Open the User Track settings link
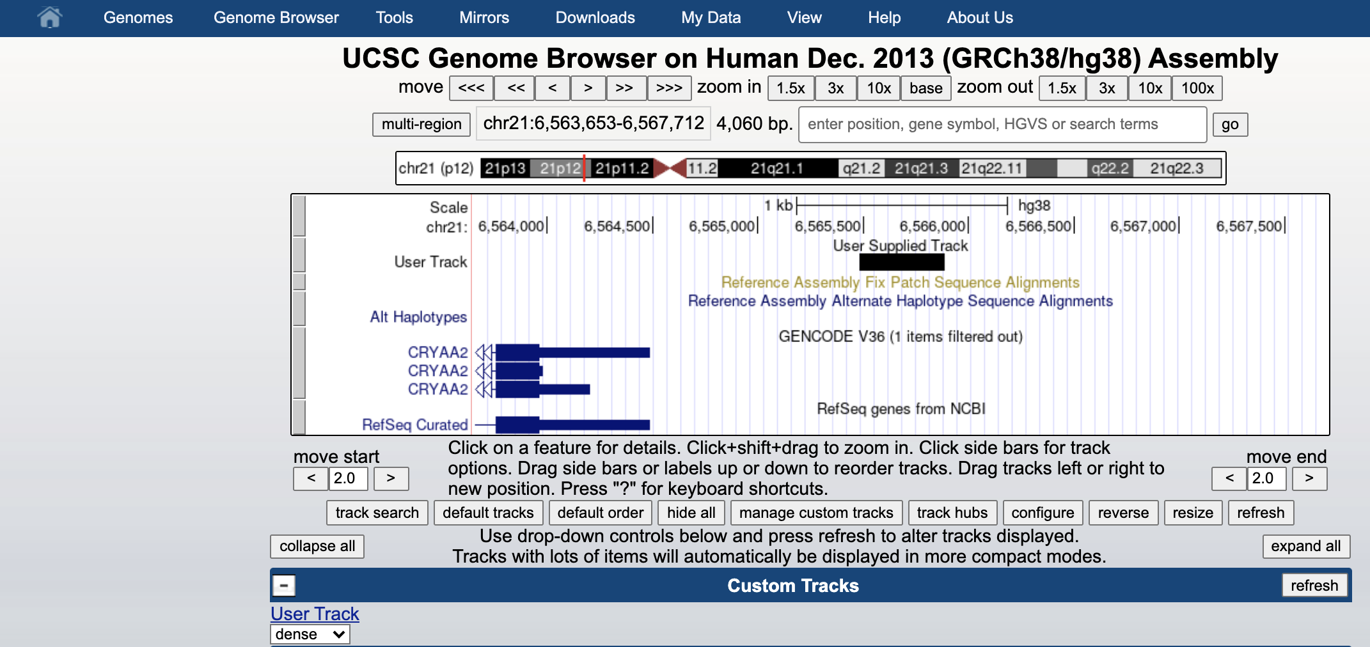The width and height of the screenshot is (1370, 647). pos(315,614)
